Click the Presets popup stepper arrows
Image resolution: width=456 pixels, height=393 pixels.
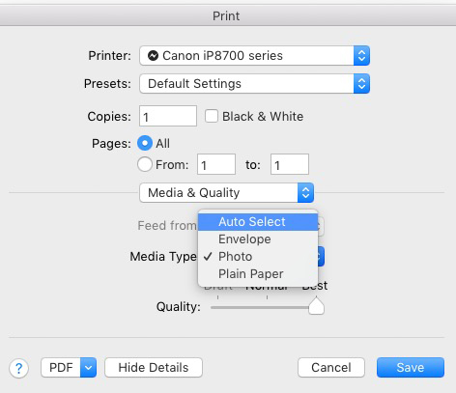pyautogui.click(x=361, y=84)
